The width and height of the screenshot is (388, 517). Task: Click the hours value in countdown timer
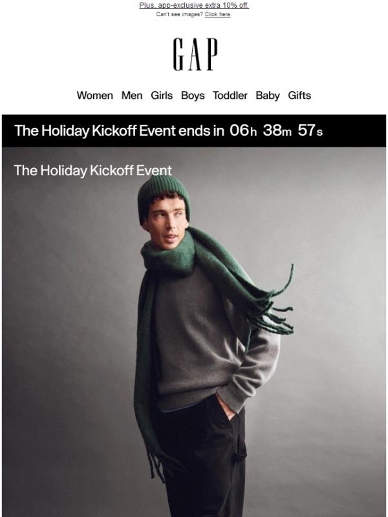point(243,131)
